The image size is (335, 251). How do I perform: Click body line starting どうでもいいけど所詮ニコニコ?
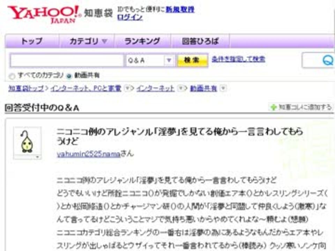[192, 193]
